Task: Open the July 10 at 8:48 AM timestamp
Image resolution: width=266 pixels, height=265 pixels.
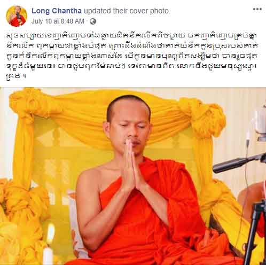Action: click(58, 21)
